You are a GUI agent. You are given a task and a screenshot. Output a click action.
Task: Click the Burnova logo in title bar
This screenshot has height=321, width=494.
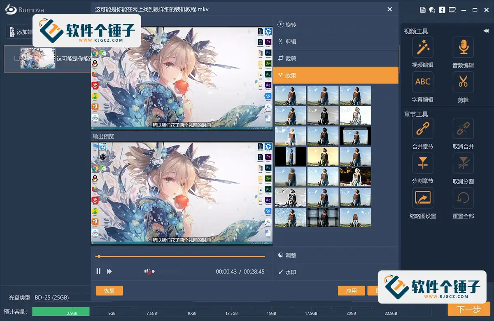(25, 10)
